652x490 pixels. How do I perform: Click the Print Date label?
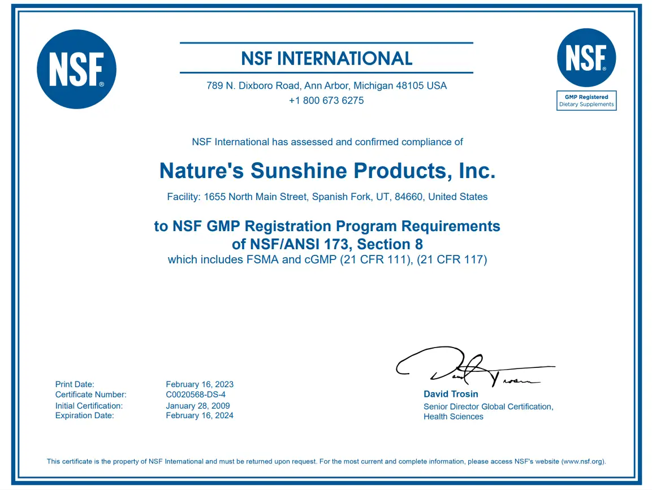click(75, 384)
